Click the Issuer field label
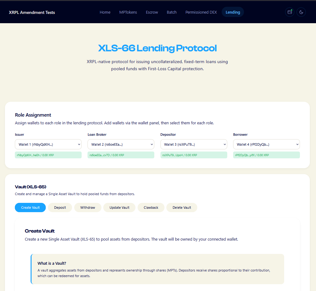Screen dimensions: 316x291 19,135
